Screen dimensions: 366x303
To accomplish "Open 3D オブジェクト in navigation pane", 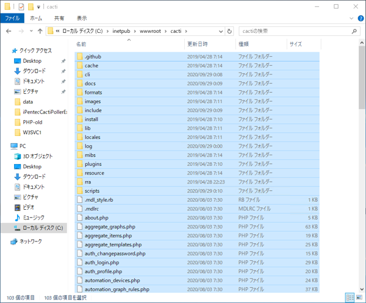I will 37,156.
